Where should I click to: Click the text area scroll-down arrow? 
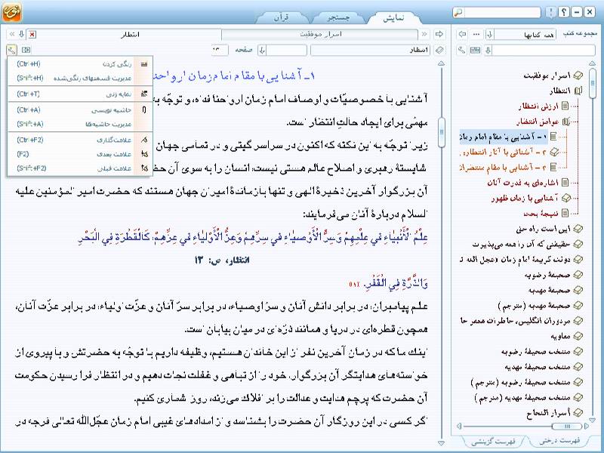[442, 443]
